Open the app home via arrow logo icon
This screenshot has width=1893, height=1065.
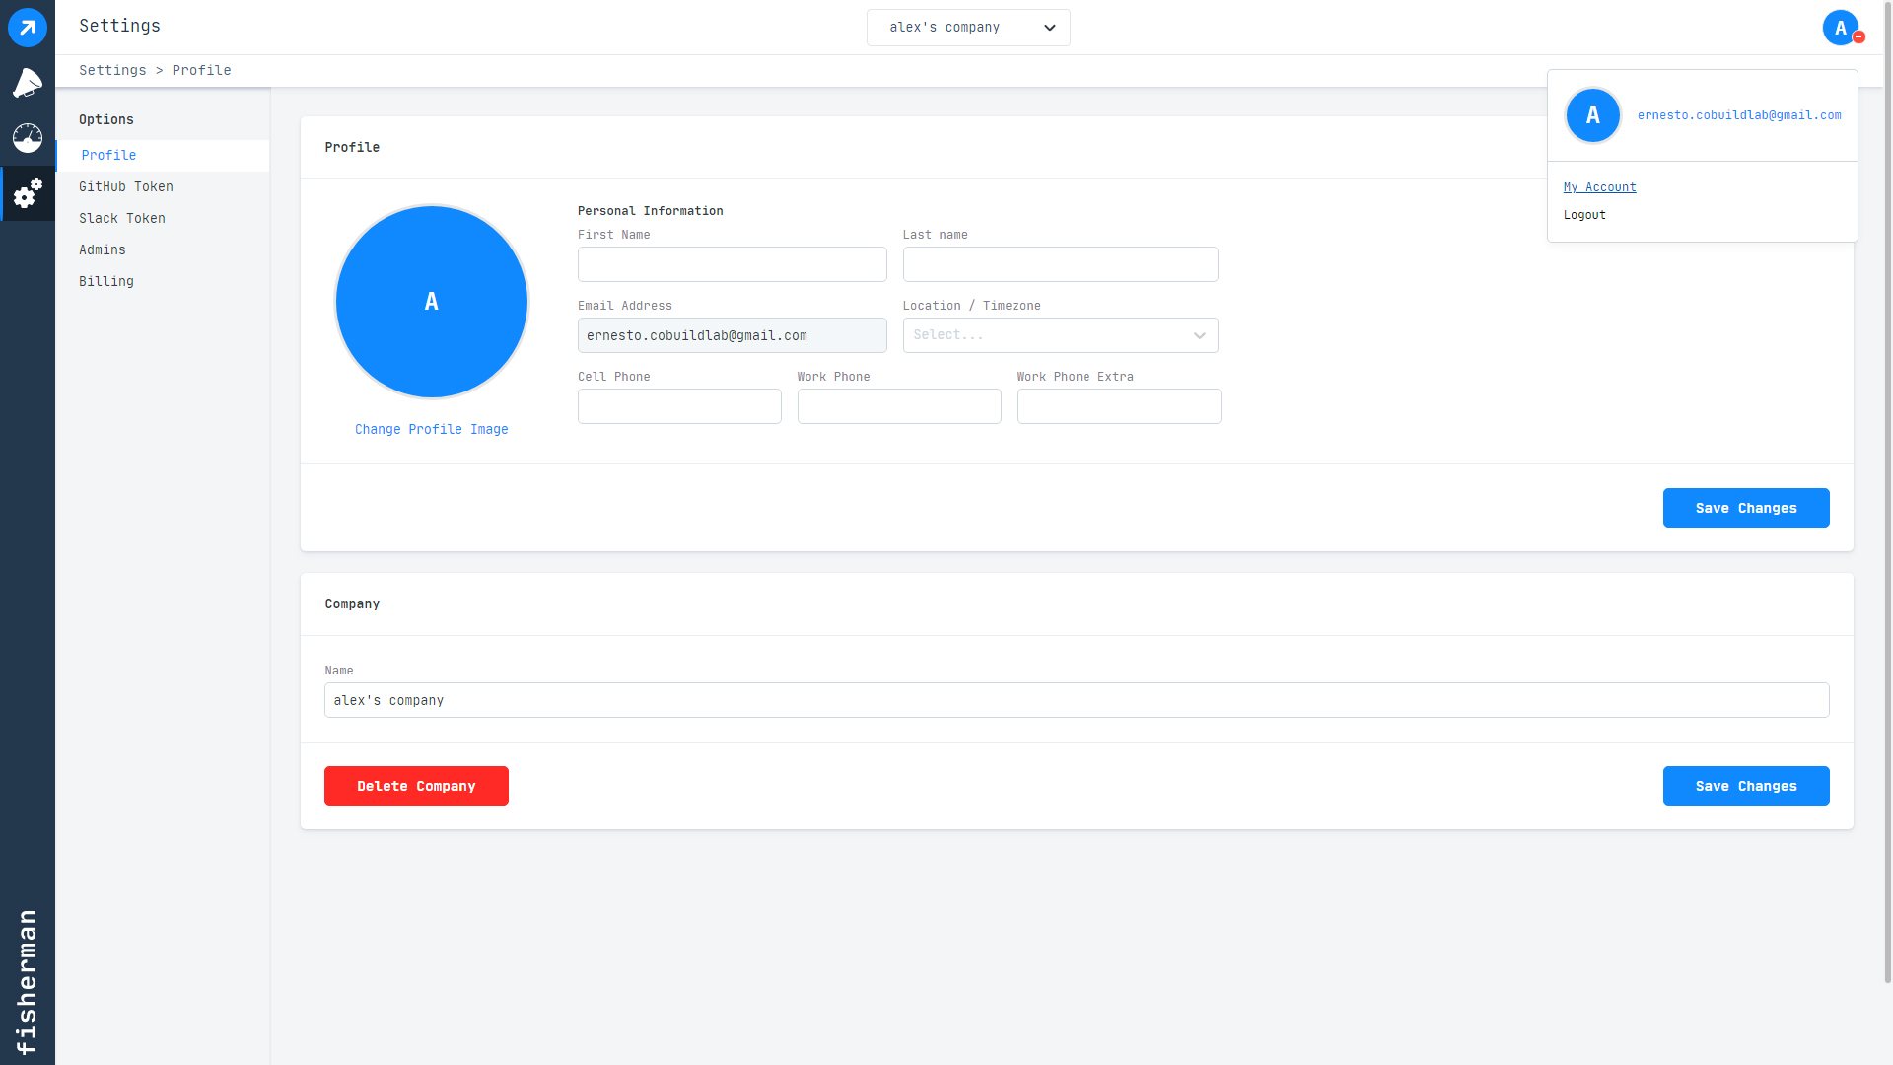click(27, 27)
